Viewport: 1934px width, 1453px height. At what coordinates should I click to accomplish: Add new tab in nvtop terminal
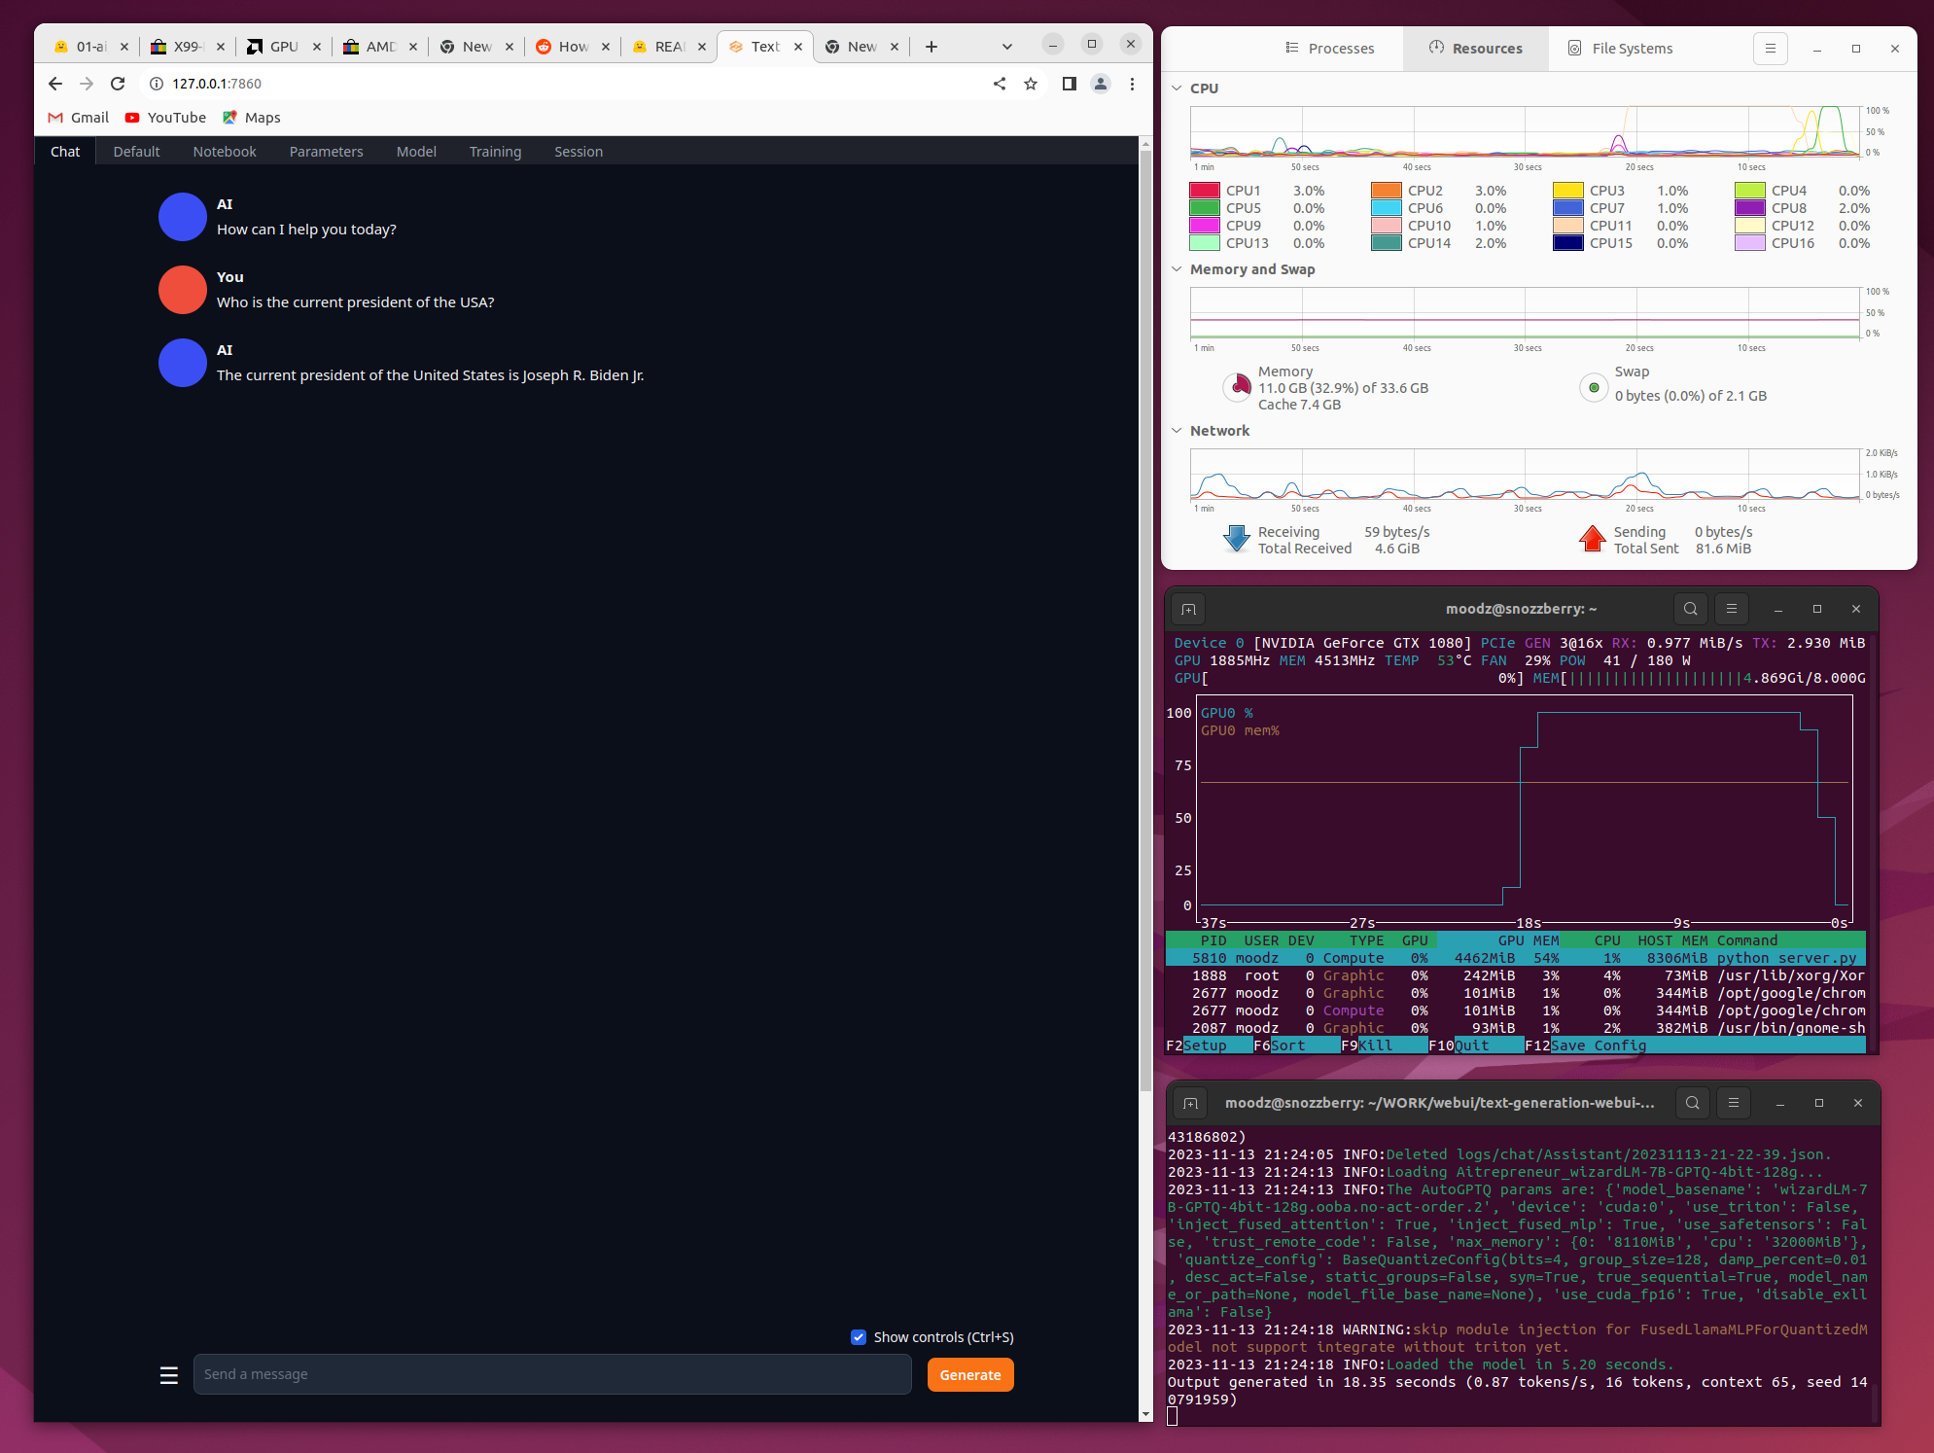pyautogui.click(x=1188, y=609)
